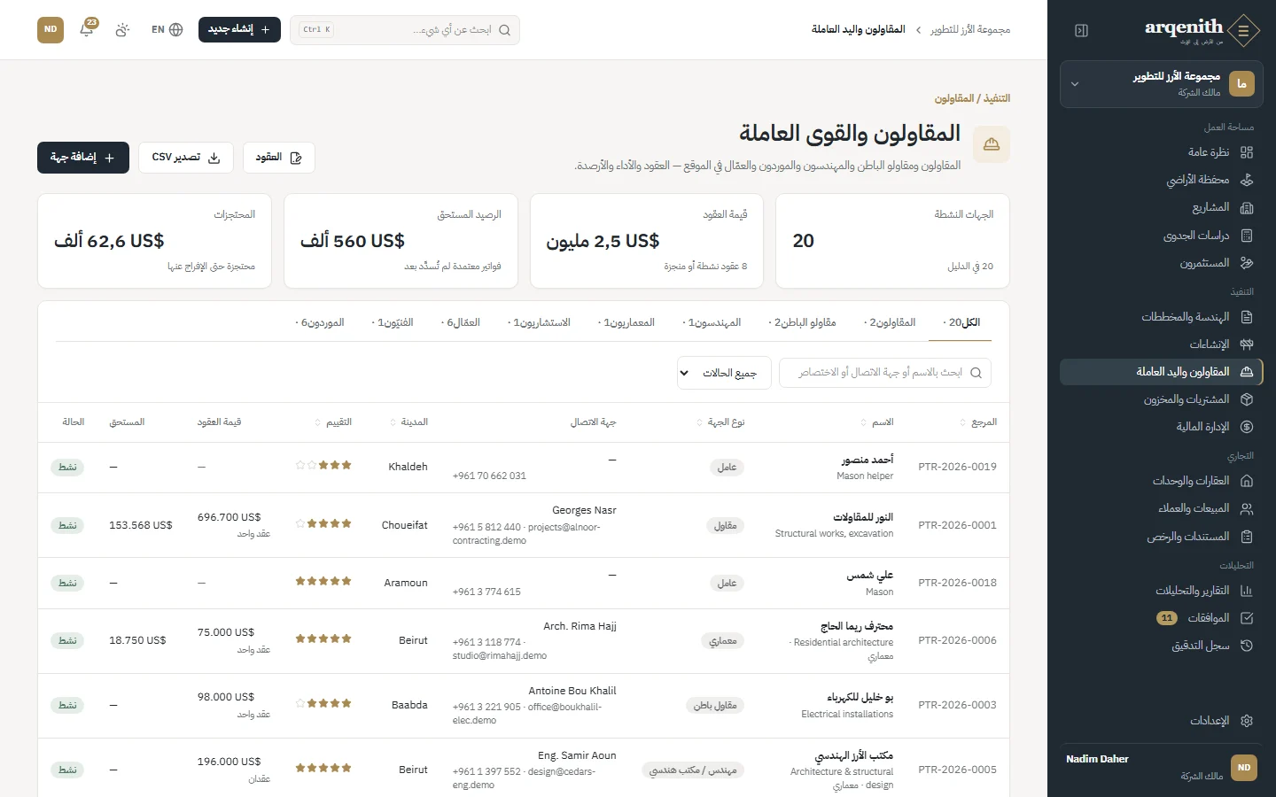Open Nadim Daher profile in sidebar
The width and height of the screenshot is (1276, 797).
[1162, 768]
